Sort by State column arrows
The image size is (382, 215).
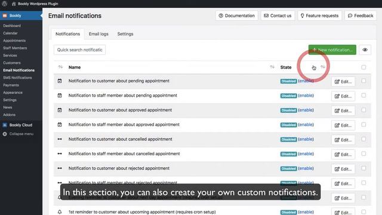tap(323, 67)
